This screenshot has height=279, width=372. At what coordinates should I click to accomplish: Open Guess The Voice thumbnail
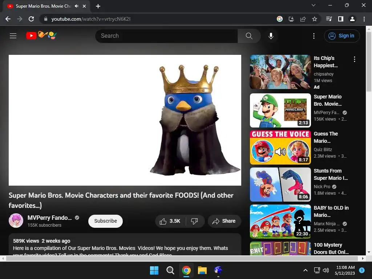tap(280, 147)
